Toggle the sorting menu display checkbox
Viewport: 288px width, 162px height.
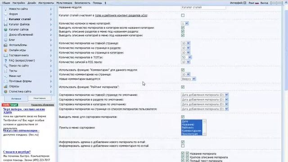click(x=183, y=117)
